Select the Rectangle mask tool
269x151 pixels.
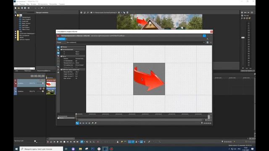coord(58,61)
